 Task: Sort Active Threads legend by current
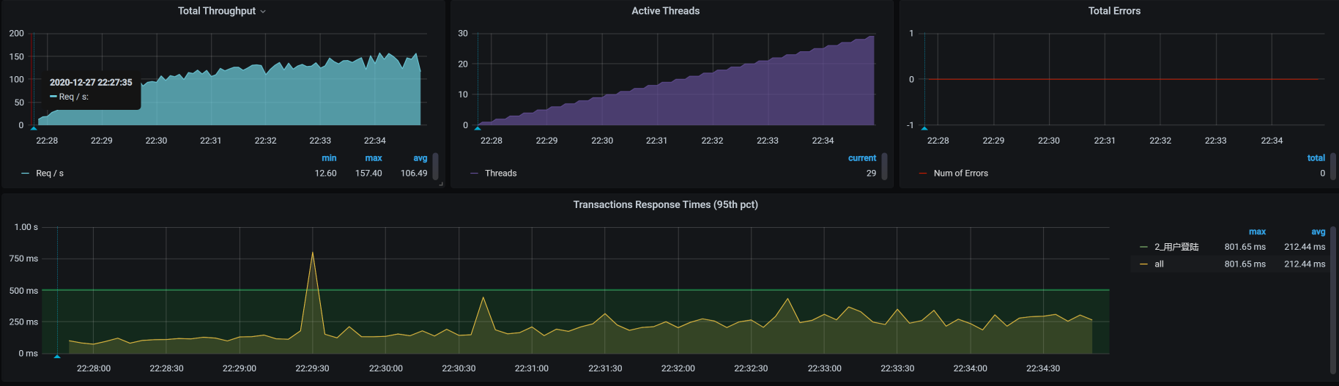pyautogui.click(x=861, y=158)
